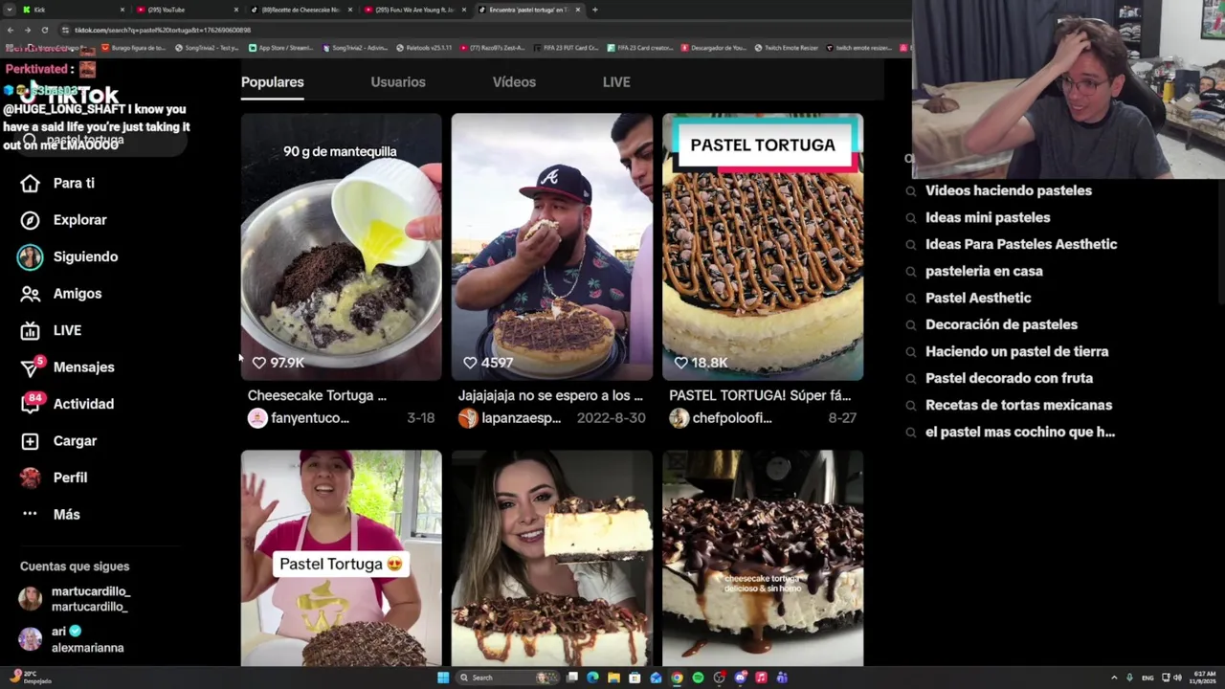Open Discord from the taskbar
The height and width of the screenshot is (689, 1225).
(740, 678)
